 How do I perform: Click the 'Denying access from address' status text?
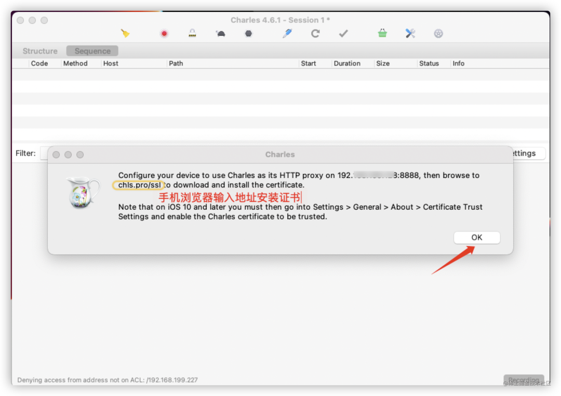pyautogui.click(x=108, y=379)
